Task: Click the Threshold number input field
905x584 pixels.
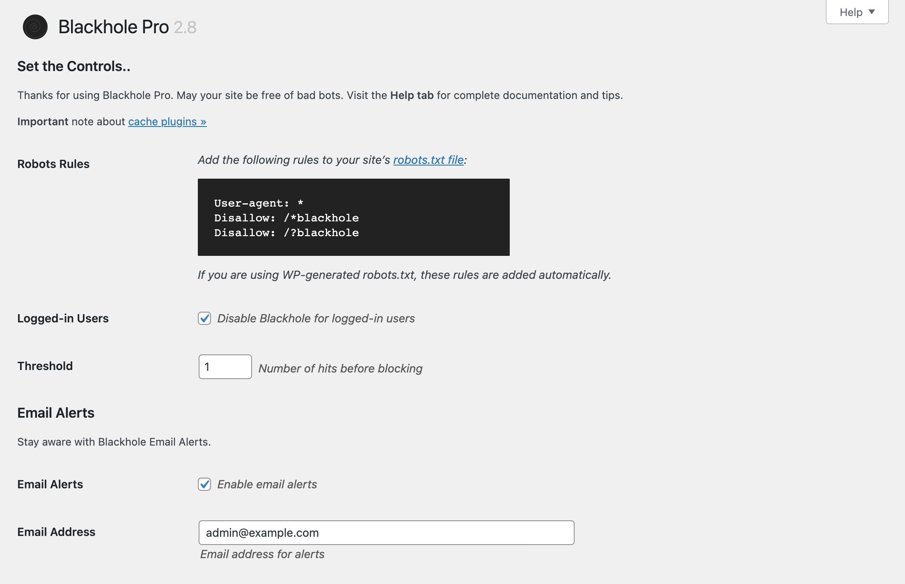Action: (225, 366)
